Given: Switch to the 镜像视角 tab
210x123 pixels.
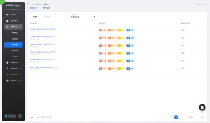Looking at the screenshot, I should [x=34, y=8].
